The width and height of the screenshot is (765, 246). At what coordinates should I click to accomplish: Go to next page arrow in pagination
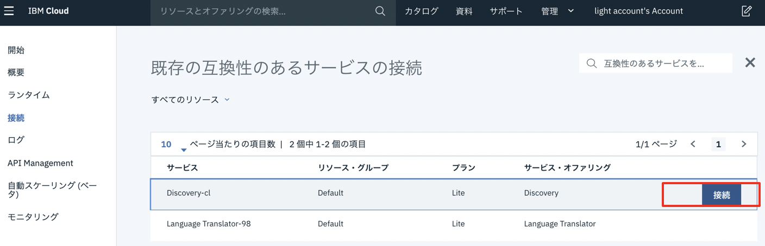click(x=744, y=144)
